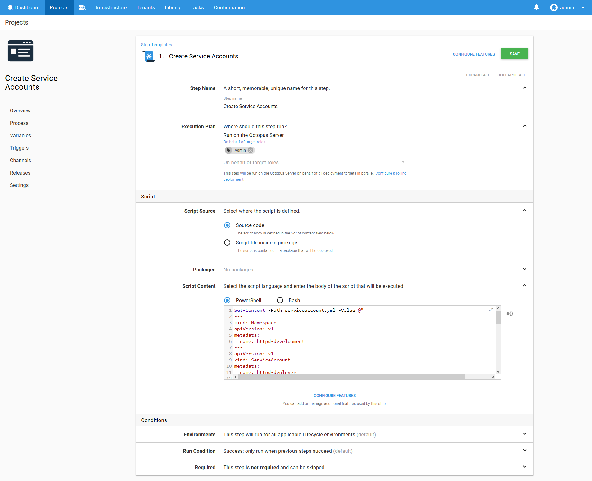592x481 pixels.
Task: Click the Step name input field
Action: (x=316, y=107)
